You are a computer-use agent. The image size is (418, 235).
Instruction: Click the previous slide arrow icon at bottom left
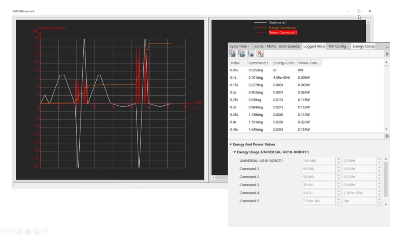3,232
